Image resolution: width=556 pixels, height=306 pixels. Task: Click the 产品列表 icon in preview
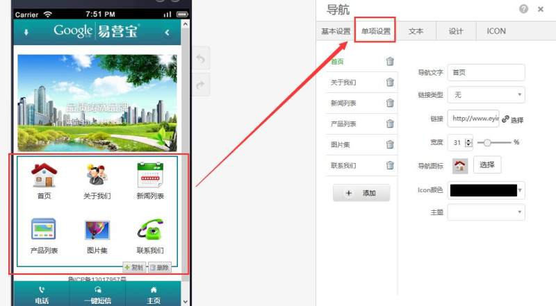pyautogui.click(x=44, y=229)
